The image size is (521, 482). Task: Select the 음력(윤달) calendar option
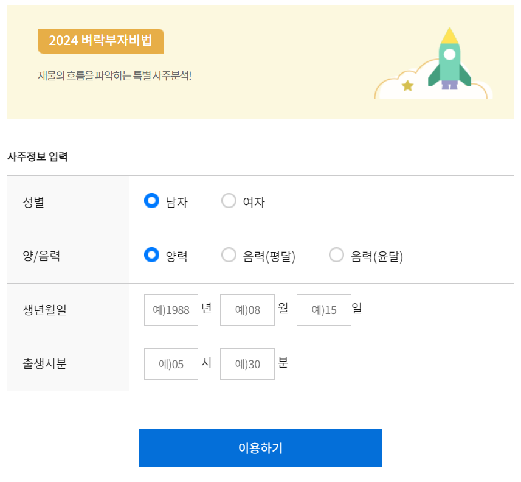click(x=336, y=255)
